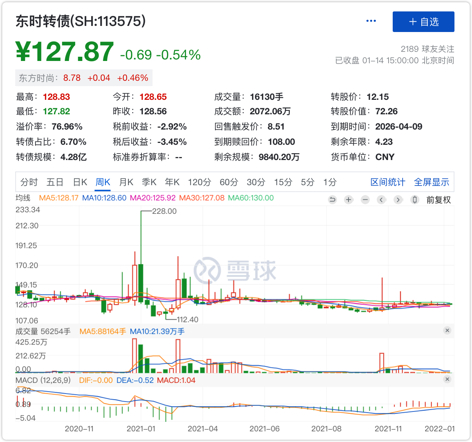Zoom in the K-line chart with plus icon
472x442 pixels.
click(348, 200)
